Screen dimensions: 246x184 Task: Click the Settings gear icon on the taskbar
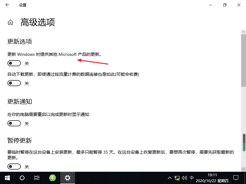click(x=67, y=178)
